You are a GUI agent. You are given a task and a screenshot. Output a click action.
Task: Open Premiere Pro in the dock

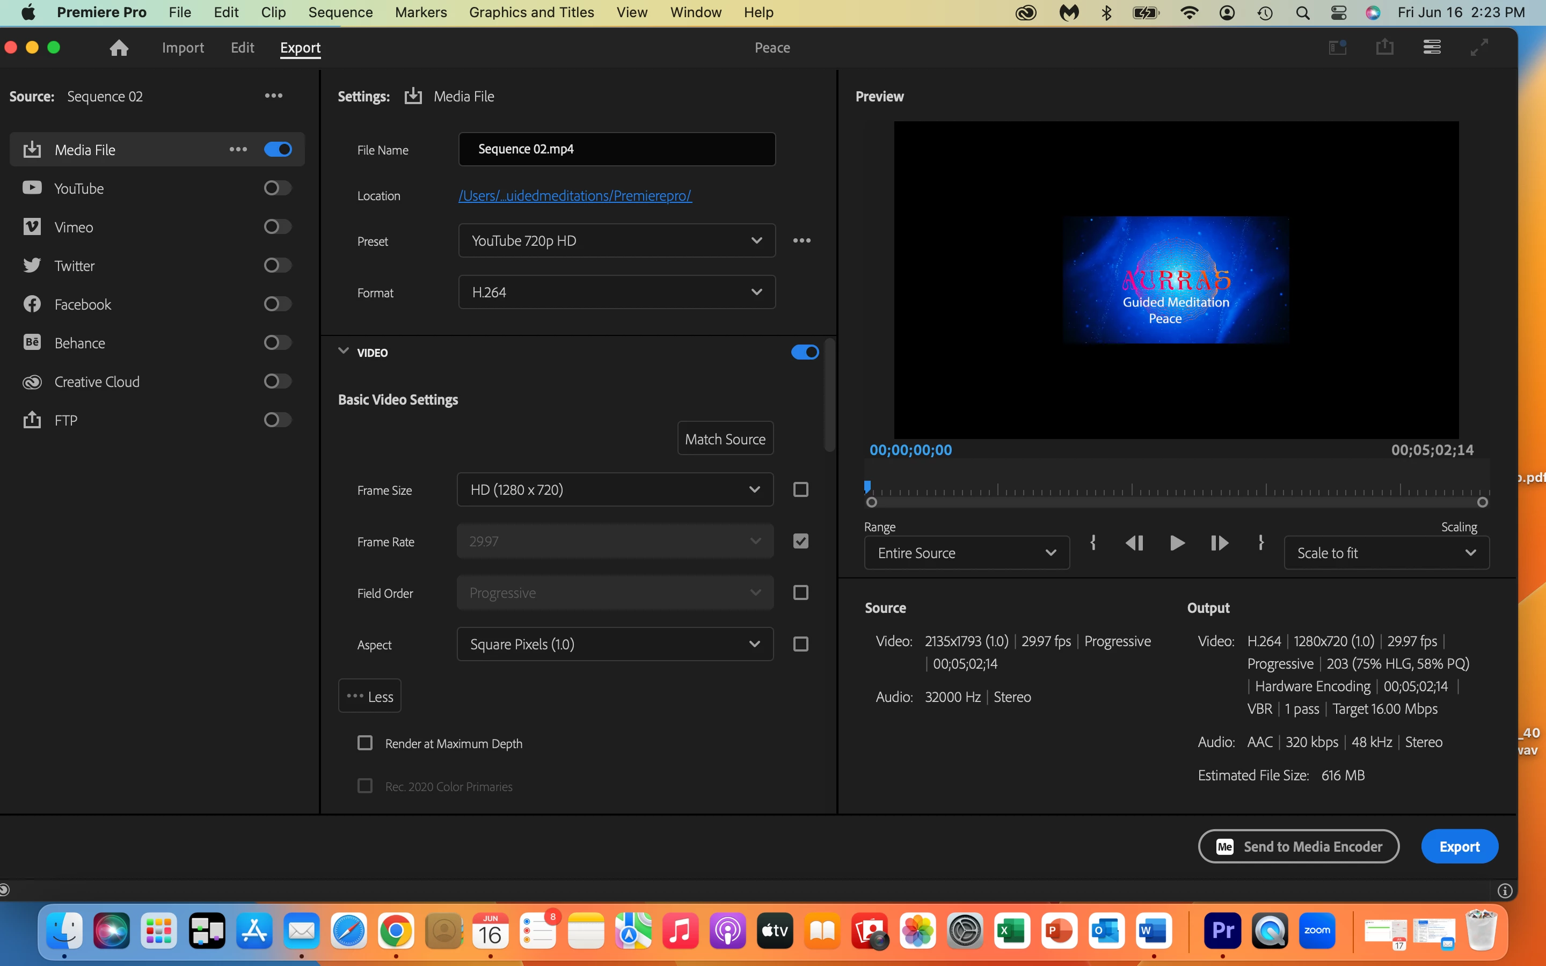tap(1222, 930)
